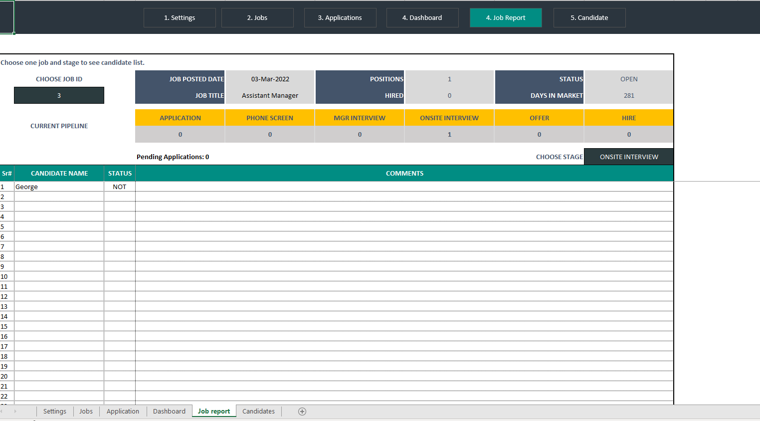Click the ONSITE INTERVIEW pipeline count cell

click(x=449, y=134)
